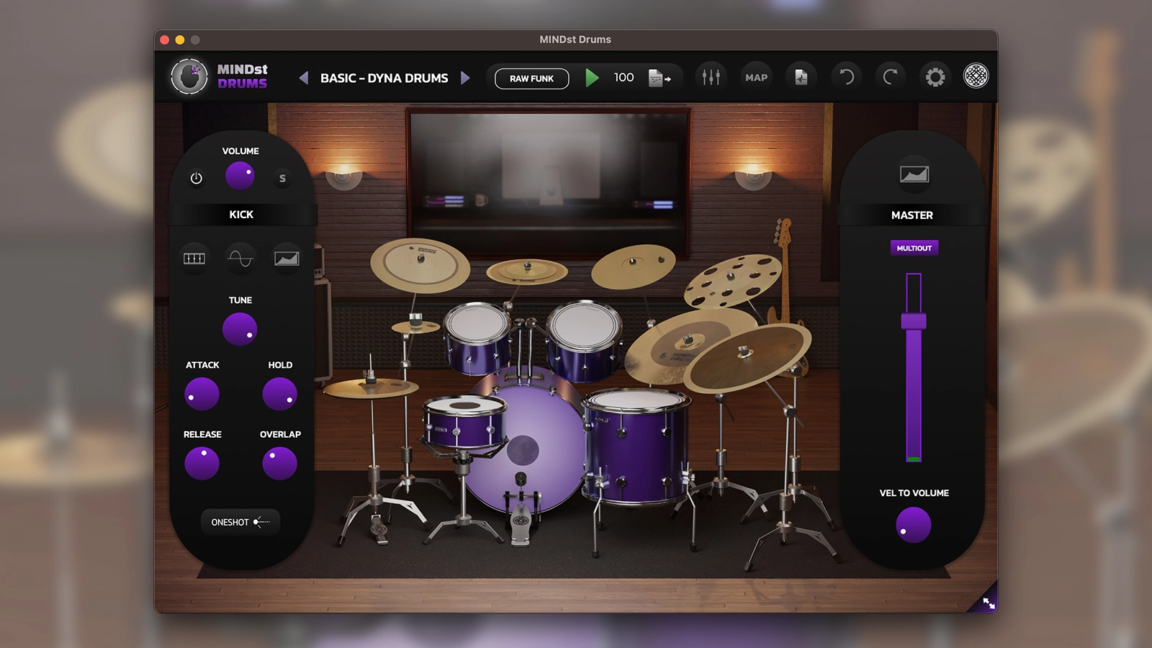
Task: Close the MINDst Drums window
Action: 165,40
